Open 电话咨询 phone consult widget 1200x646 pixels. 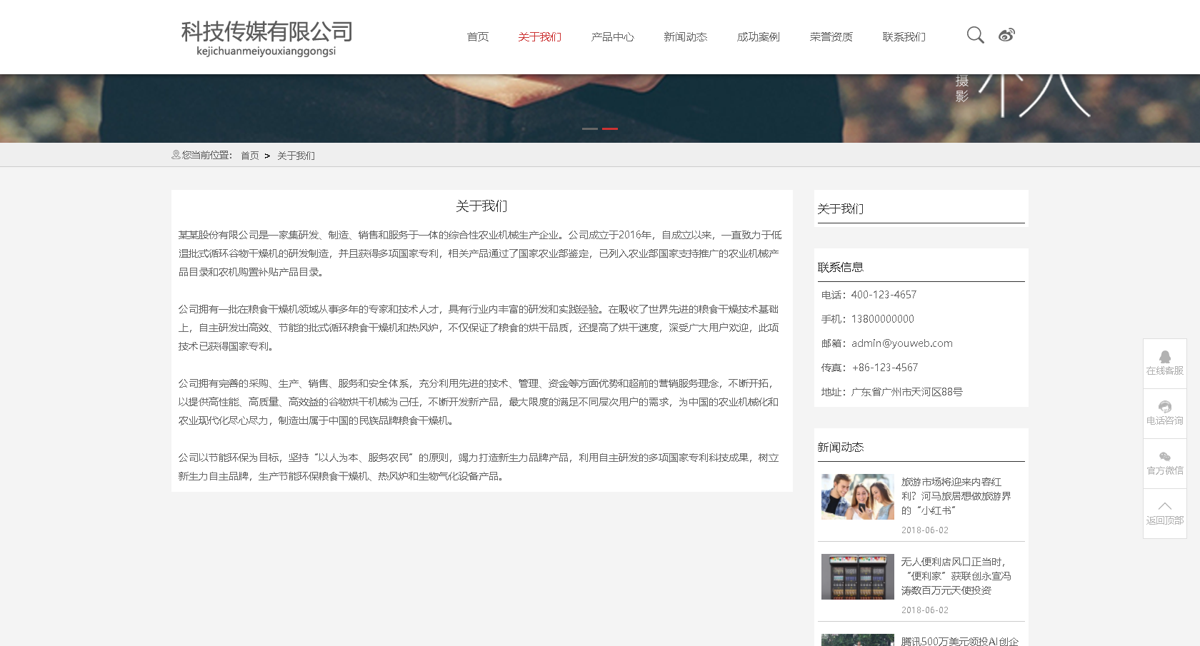(1165, 413)
